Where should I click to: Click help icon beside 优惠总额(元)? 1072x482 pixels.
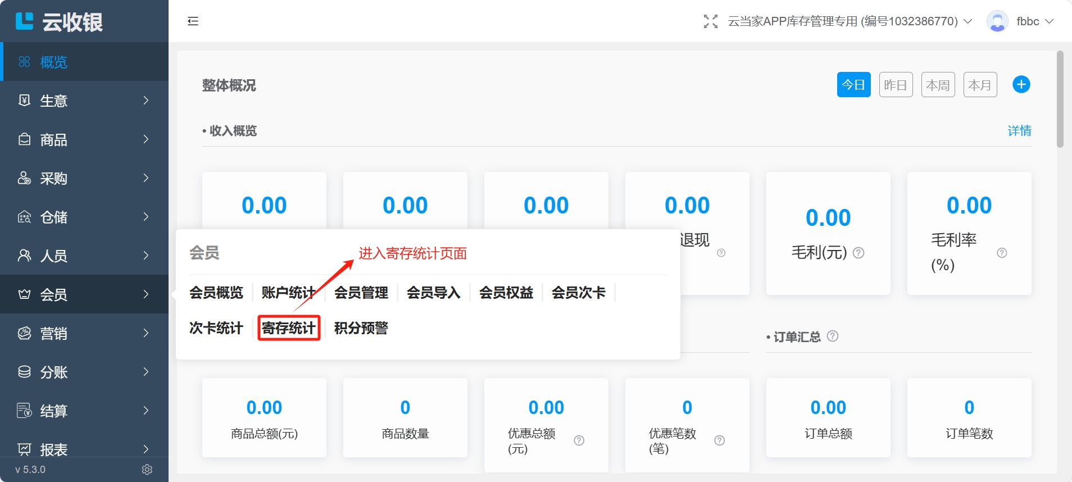579,440
